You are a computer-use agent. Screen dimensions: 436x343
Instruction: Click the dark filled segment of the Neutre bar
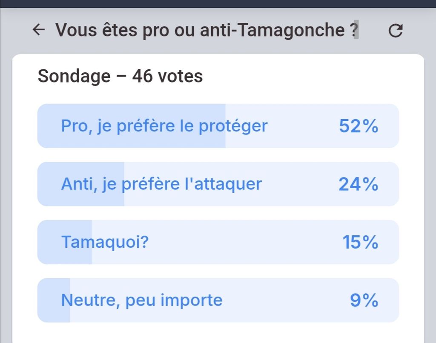pos(49,313)
